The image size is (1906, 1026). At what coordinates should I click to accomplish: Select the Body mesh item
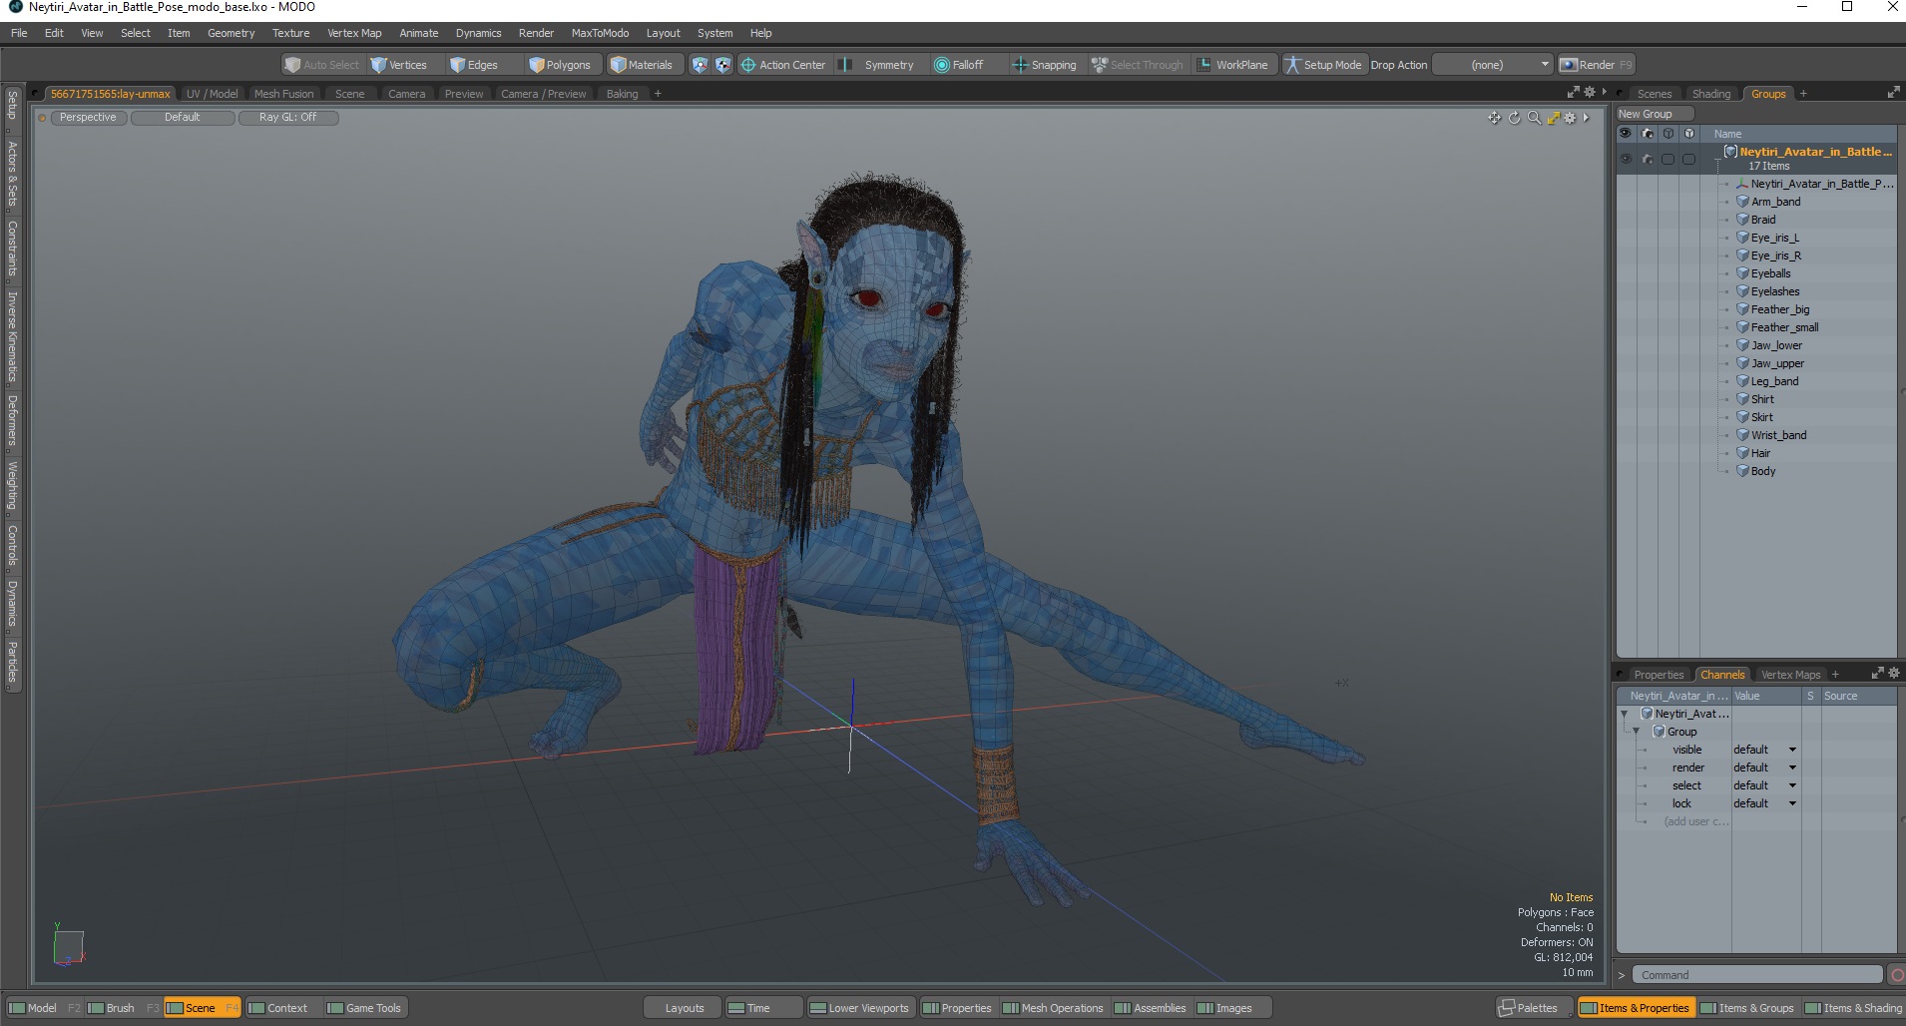point(1763,471)
